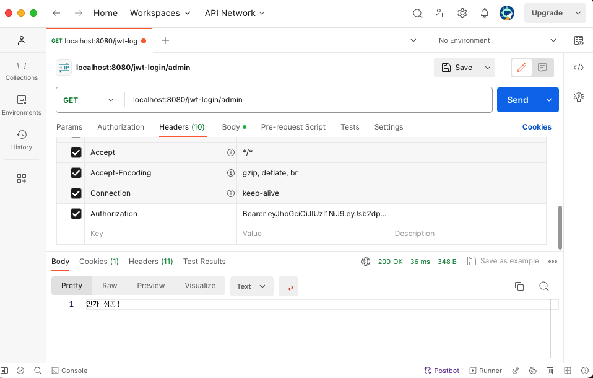Copy the response body with copy icon
Viewport: 593px width, 378px height.
point(519,286)
